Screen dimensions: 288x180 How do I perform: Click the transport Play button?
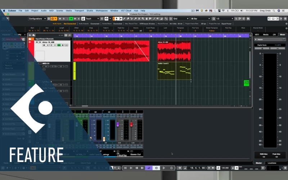pos(164,168)
